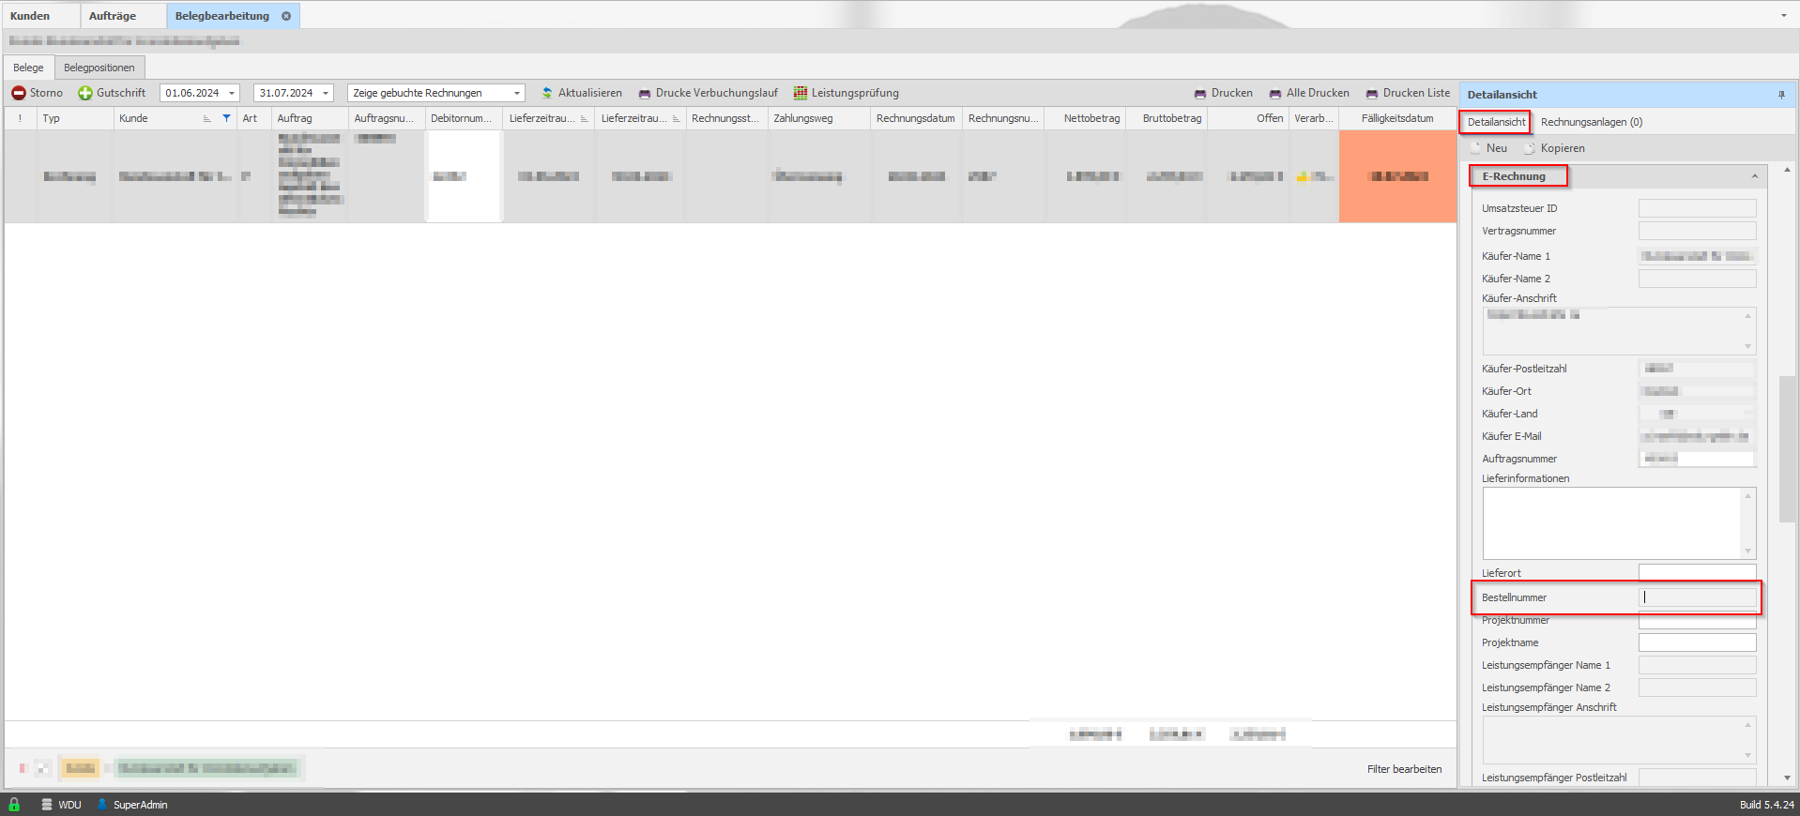Click the Leistungsprüfung button label
The height and width of the screenshot is (816, 1800).
[855, 93]
